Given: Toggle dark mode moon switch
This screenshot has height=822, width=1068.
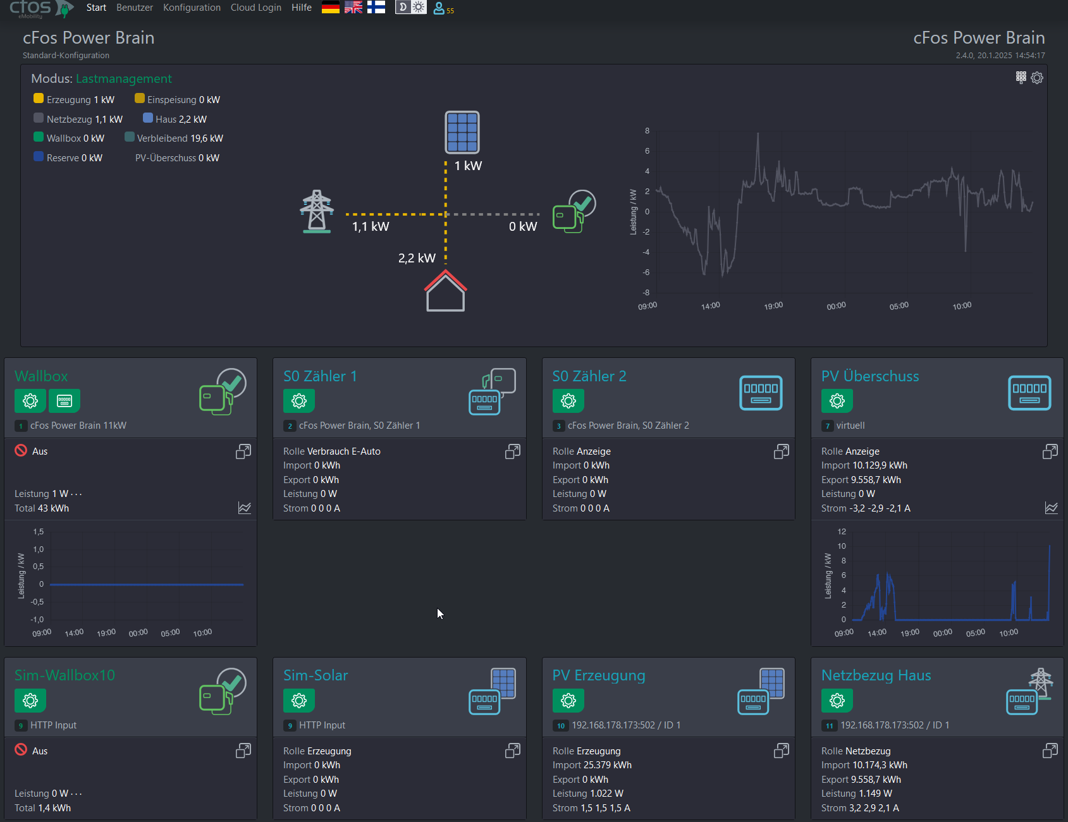Looking at the screenshot, I should tap(403, 8).
